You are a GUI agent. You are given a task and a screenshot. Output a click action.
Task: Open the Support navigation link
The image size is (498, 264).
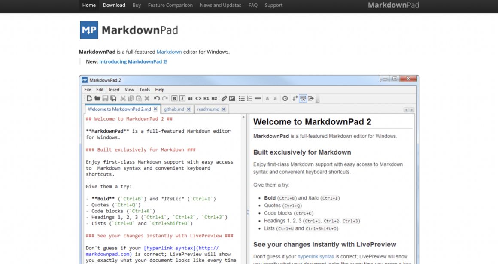(273, 5)
